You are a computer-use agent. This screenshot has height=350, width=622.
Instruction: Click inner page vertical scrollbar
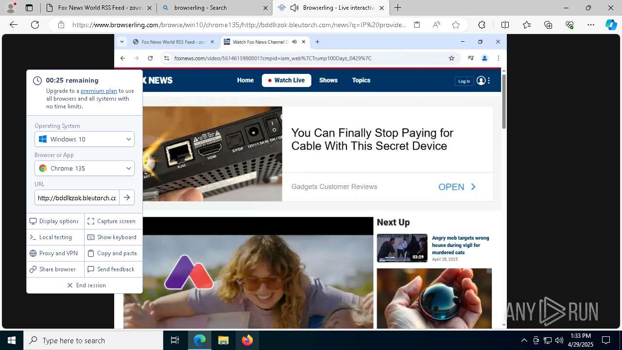coord(504,102)
